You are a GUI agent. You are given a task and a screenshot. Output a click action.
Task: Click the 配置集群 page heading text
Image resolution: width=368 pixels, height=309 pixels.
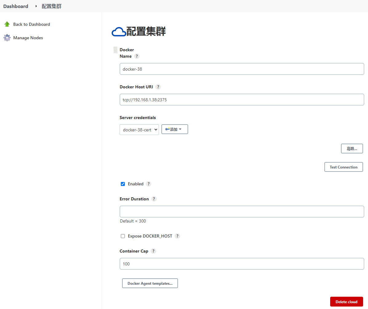click(x=146, y=31)
